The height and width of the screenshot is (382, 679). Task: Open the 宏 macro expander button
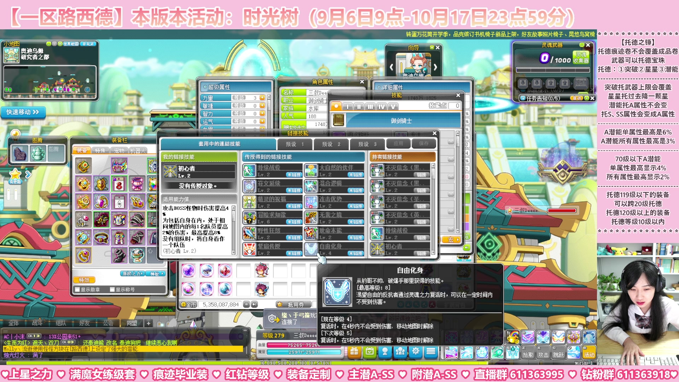pyautogui.click(x=452, y=240)
